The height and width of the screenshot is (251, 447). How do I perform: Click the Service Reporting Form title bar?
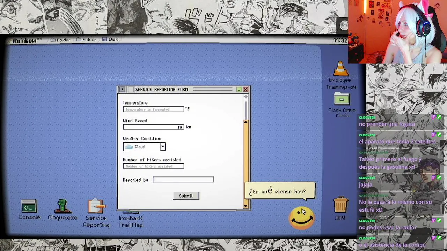click(183, 90)
